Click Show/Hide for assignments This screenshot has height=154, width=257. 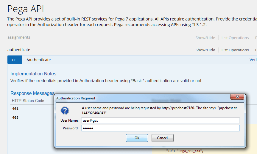(x=205, y=38)
